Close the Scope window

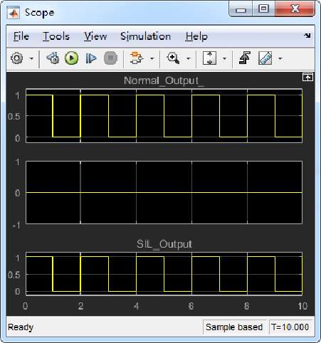(x=295, y=9)
